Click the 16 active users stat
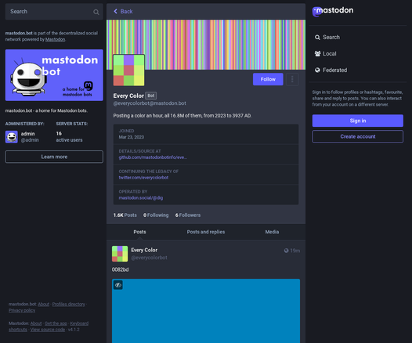Viewport: 412px width, 343px height. pos(69,137)
